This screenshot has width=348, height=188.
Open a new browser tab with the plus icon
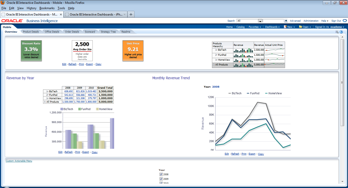[x=131, y=14]
